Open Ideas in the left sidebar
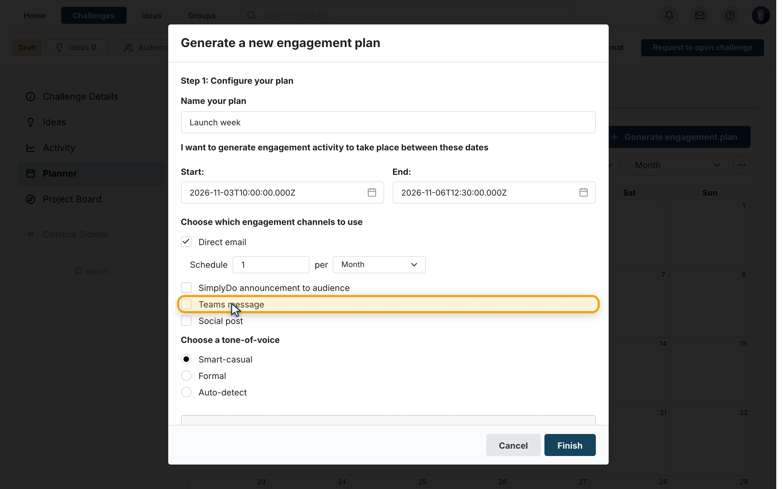The width and height of the screenshot is (783, 489). click(54, 122)
